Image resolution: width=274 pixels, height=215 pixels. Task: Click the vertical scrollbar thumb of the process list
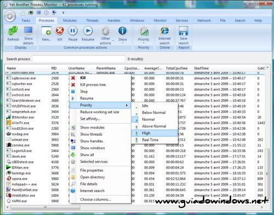point(267,173)
